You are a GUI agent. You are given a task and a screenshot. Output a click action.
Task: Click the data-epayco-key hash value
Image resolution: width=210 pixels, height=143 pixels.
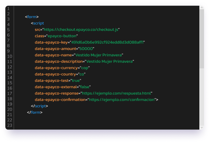click(107, 42)
